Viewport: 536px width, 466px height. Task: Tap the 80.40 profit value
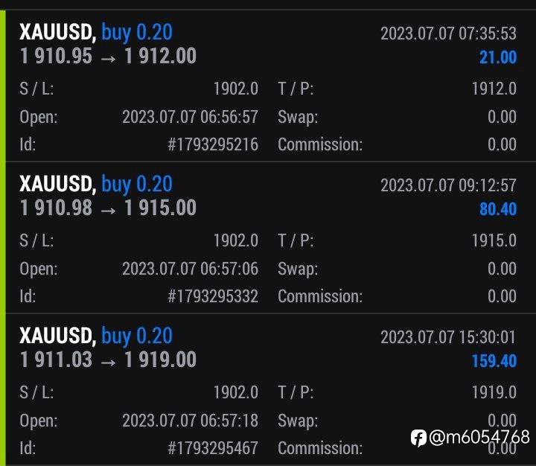point(498,209)
